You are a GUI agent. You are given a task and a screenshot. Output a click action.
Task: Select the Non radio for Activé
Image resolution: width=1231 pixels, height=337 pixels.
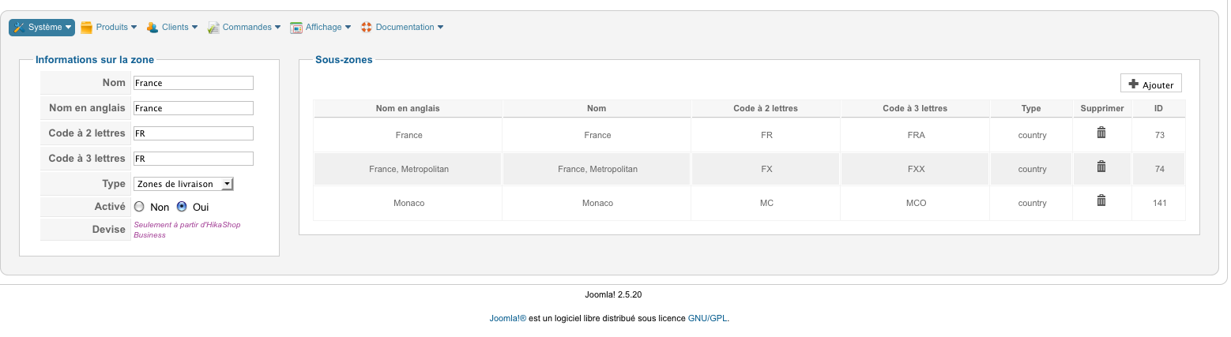(x=139, y=207)
